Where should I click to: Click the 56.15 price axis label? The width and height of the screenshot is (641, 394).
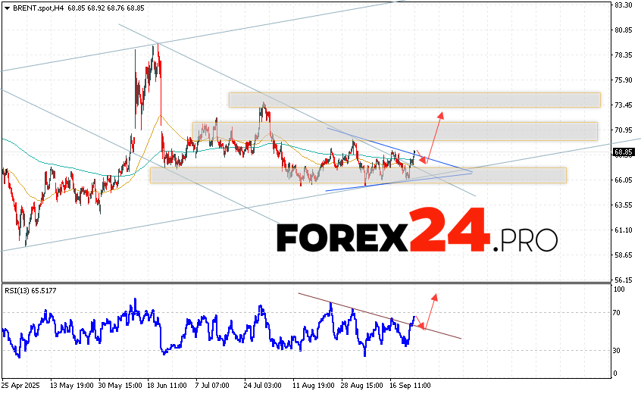point(623,279)
